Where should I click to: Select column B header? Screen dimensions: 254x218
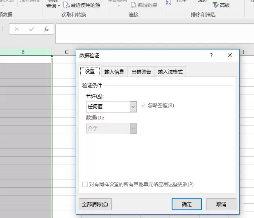[23, 52]
